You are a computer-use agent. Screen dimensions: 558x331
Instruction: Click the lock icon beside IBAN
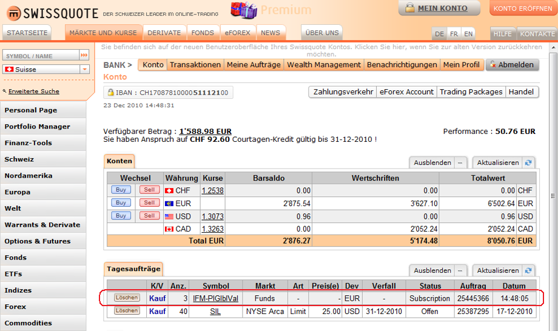[x=110, y=92]
